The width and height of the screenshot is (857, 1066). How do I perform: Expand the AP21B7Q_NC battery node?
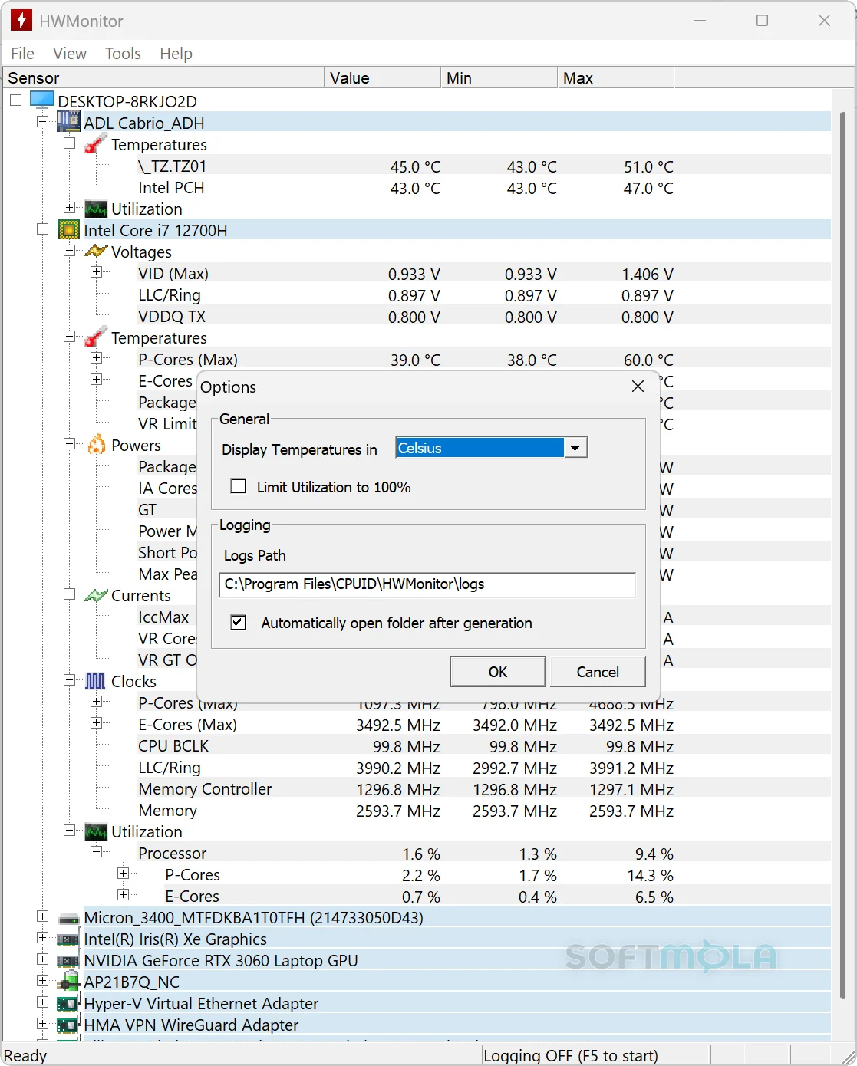[43, 981]
